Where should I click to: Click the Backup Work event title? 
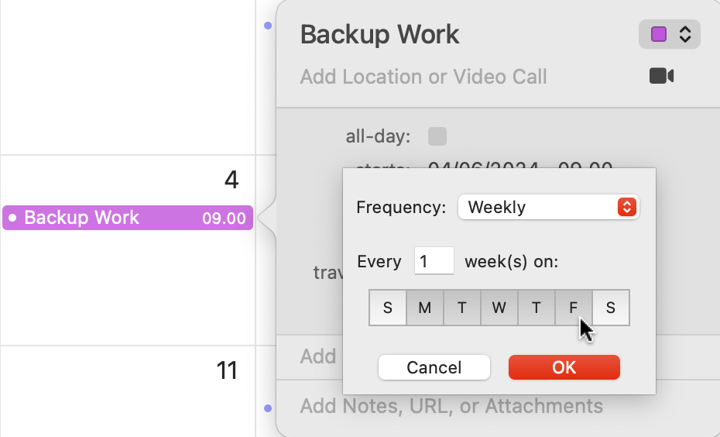(x=379, y=35)
